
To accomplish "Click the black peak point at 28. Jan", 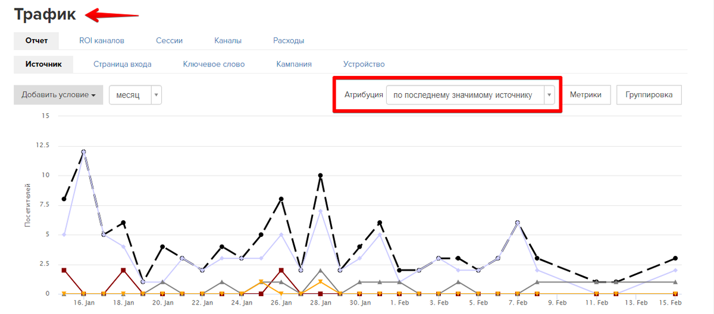I will coord(320,176).
